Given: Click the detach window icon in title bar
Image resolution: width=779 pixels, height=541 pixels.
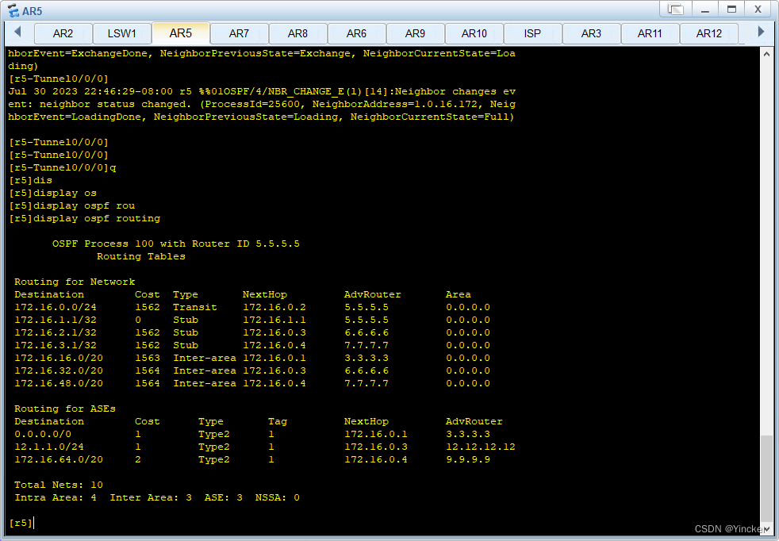Looking at the screenshot, I should click(x=676, y=9).
